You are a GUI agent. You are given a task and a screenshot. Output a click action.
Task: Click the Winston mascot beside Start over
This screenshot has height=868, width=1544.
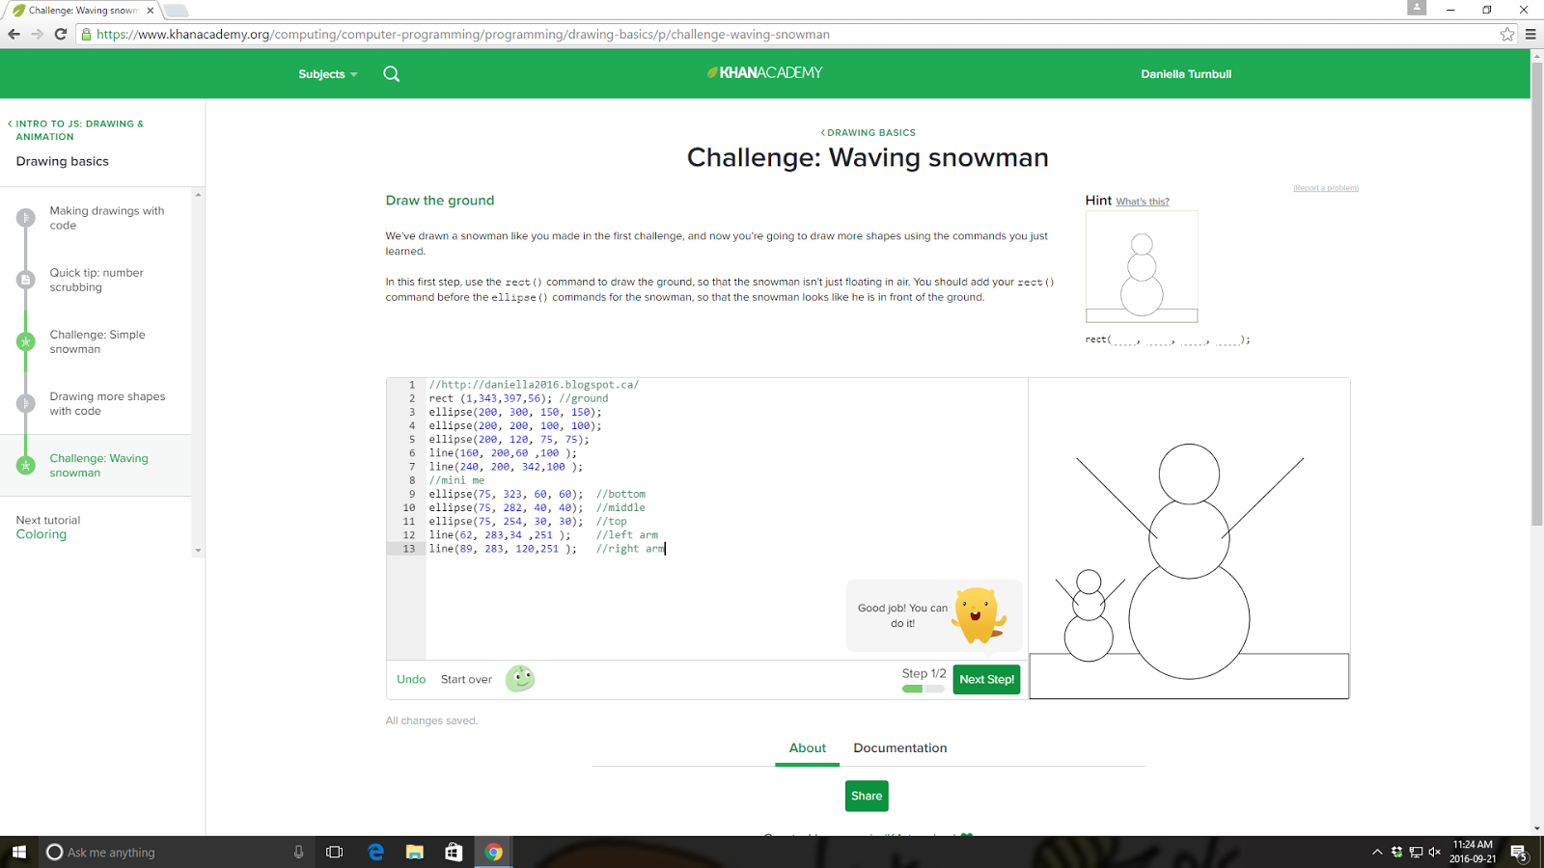click(520, 679)
